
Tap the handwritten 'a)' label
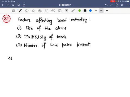point(10,58)
